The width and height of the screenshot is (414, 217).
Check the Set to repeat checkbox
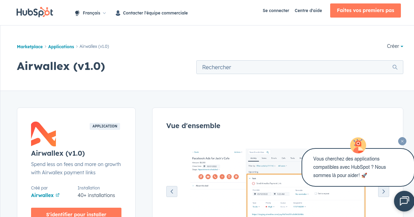pos(316,194)
